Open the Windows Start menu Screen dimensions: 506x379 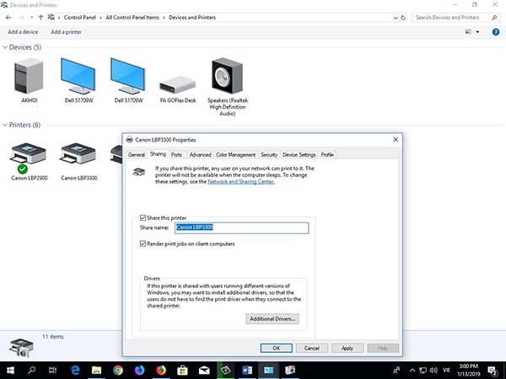[10, 371]
